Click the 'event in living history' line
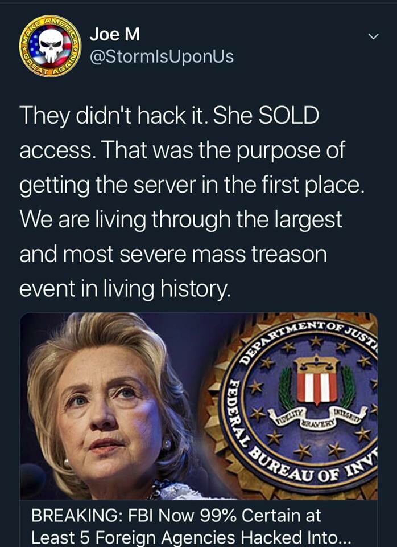This screenshot has width=397, height=547. pos(125,289)
